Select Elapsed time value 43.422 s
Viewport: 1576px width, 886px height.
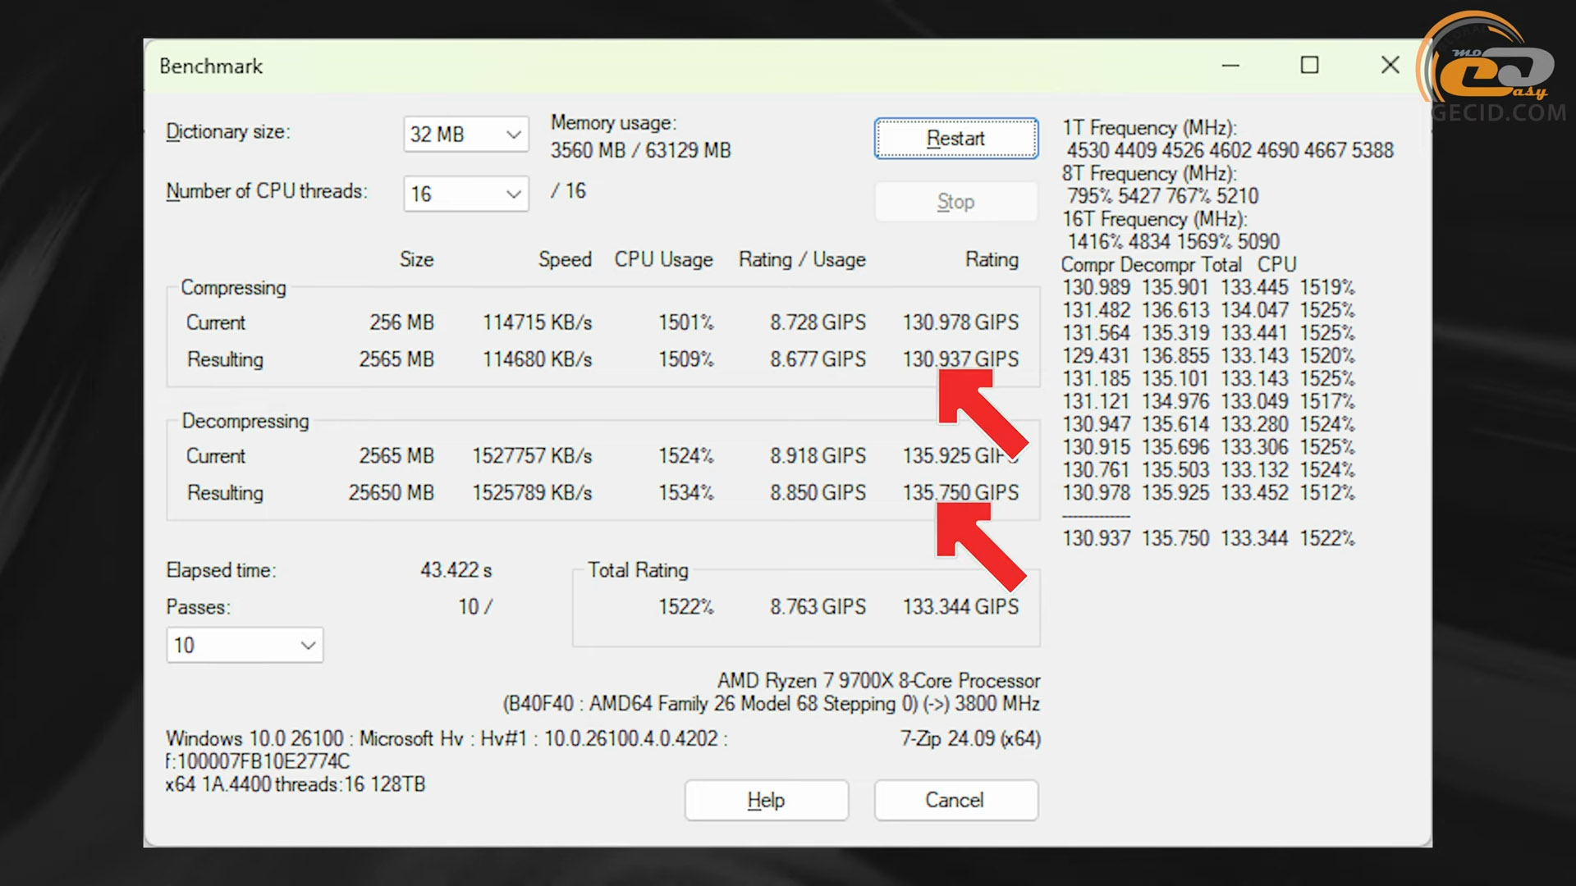tap(456, 570)
